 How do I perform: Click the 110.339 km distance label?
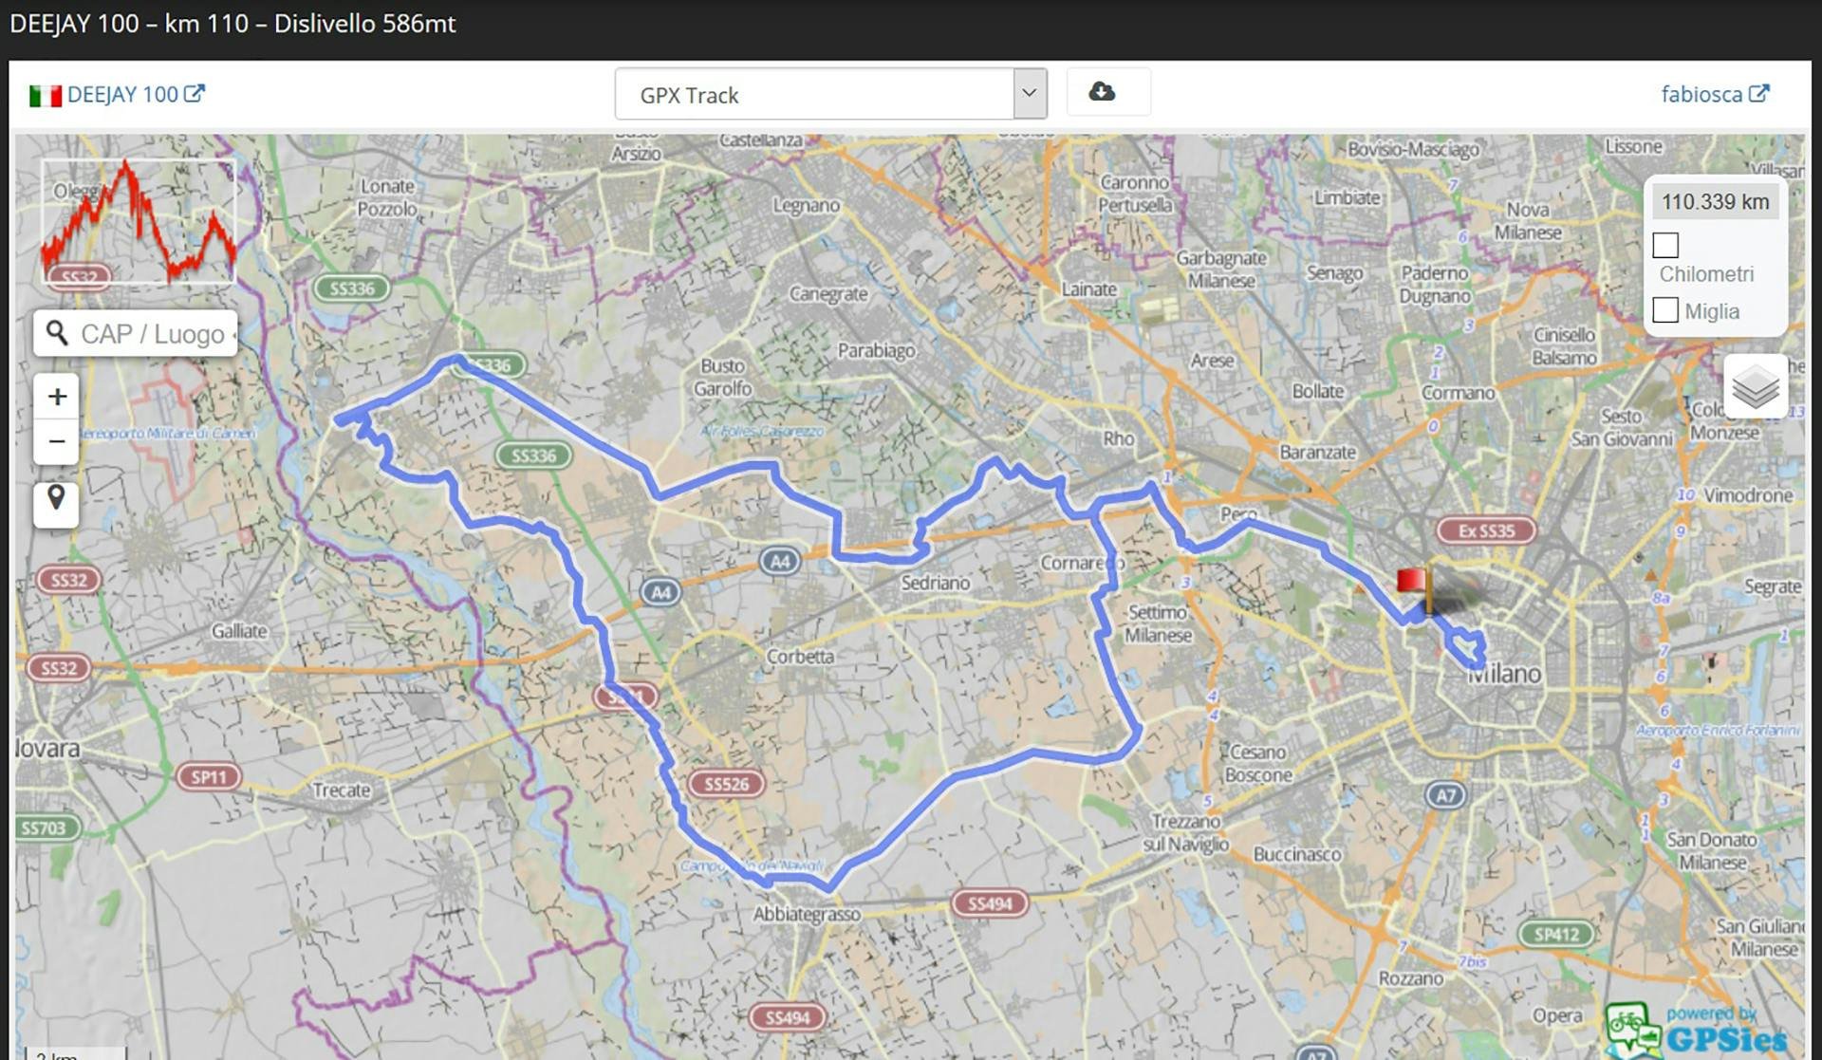coord(1715,202)
